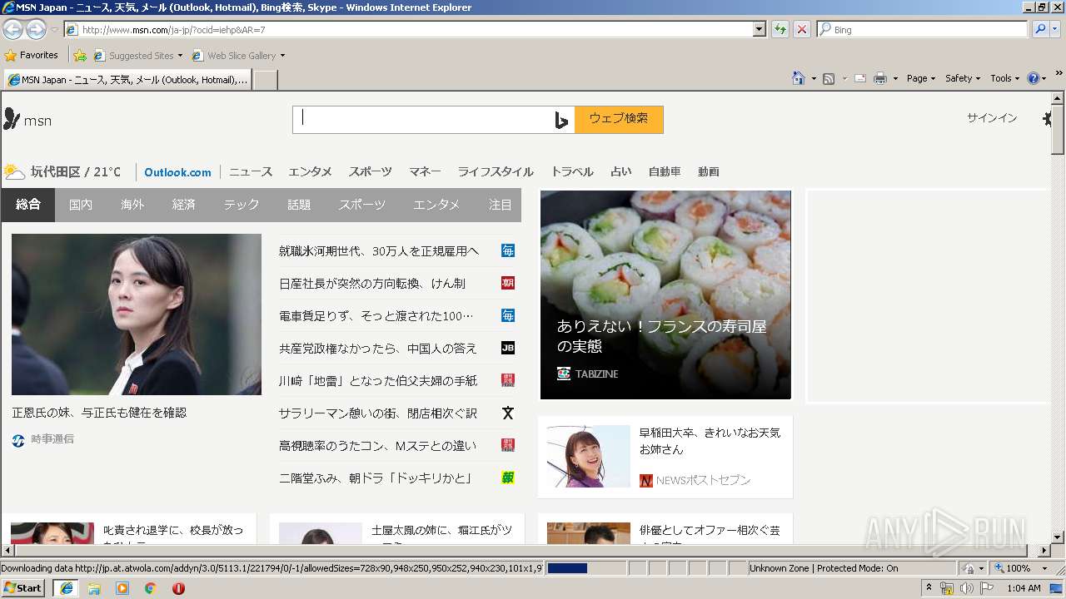Viewport: 1066px width, 599px height.
Task: Select the 経済 news tab
Action: [184, 205]
